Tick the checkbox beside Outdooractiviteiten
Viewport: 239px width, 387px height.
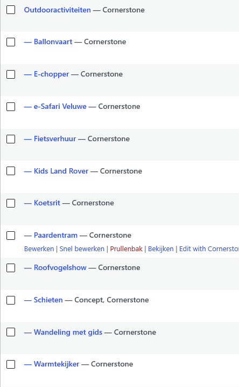[11, 10]
